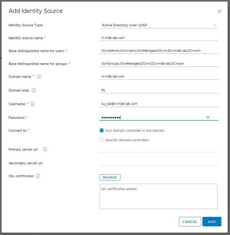The height and width of the screenshot is (235, 230).
Task: Focus the Primary server url field
Action: [x=158, y=149]
